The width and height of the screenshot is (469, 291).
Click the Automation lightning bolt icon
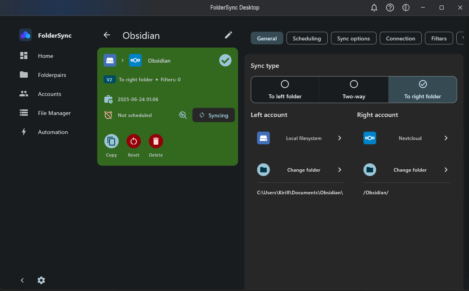24,132
